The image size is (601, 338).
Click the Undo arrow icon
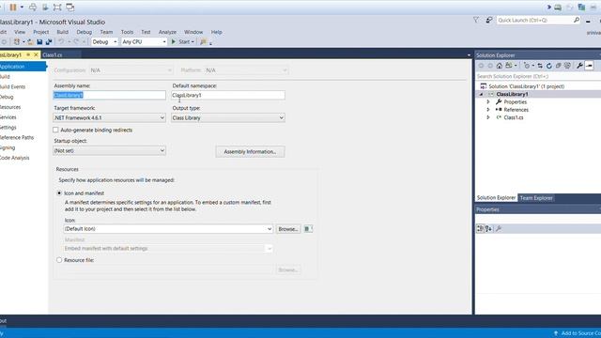[x=61, y=41]
